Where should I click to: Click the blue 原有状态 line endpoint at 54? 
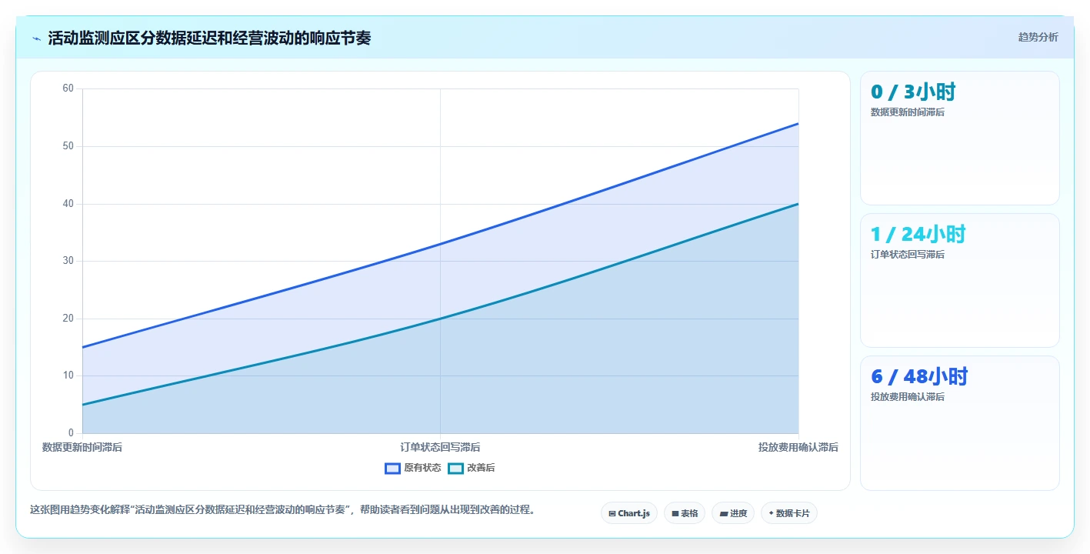(x=798, y=123)
